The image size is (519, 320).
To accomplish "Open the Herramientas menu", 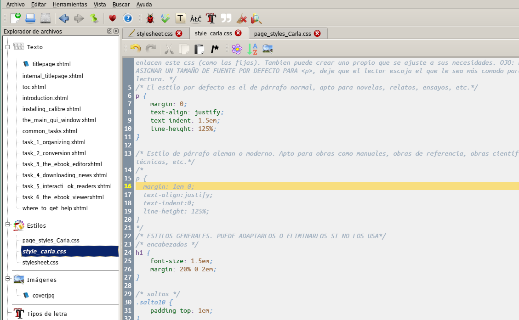I will [69, 4].
